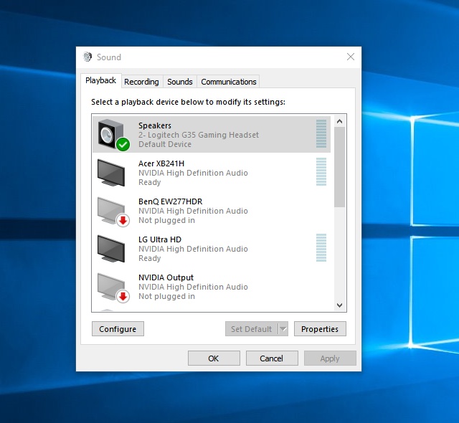Image resolution: width=459 pixels, height=423 pixels.
Task: Select the 'Acer XB241H' device name
Action: [x=161, y=163]
